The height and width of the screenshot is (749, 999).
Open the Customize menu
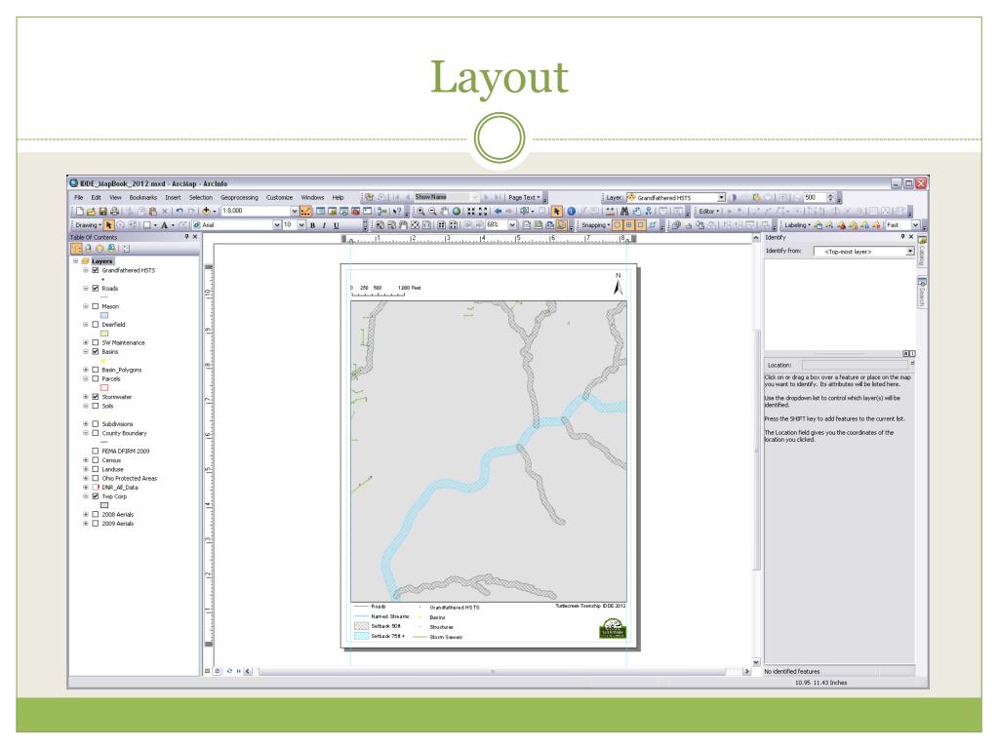pos(279,197)
